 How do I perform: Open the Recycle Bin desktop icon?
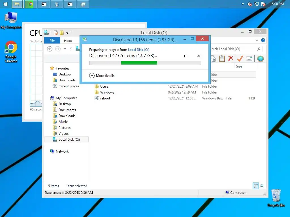coord(276,198)
